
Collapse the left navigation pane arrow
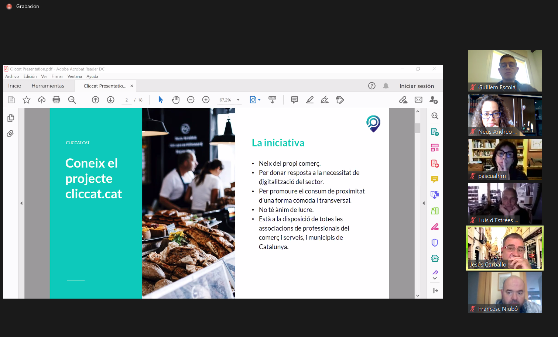coord(21,203)
